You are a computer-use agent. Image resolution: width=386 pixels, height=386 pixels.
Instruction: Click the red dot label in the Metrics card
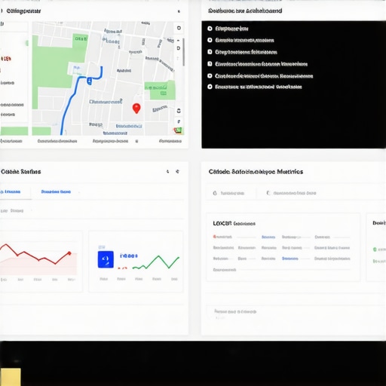click(x=222, y=237)
